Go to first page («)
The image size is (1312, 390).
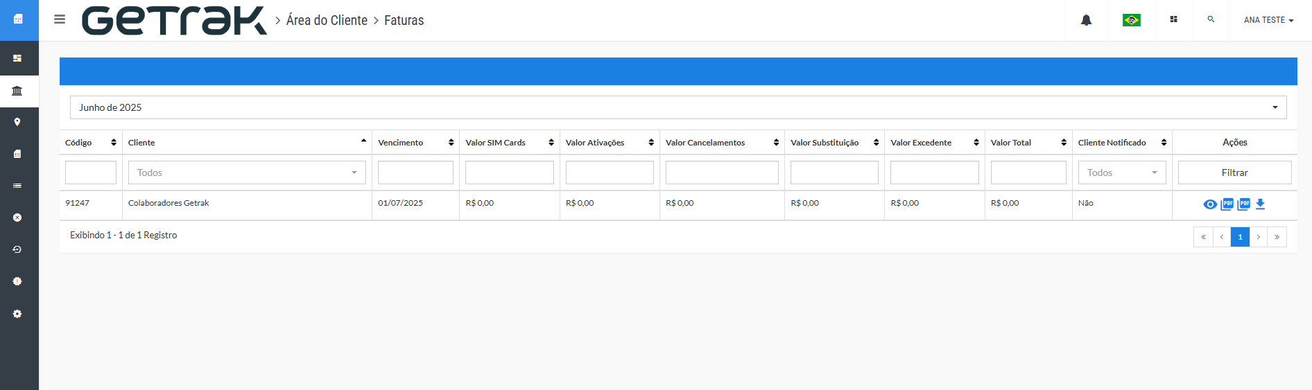(x=1203, y=237)
